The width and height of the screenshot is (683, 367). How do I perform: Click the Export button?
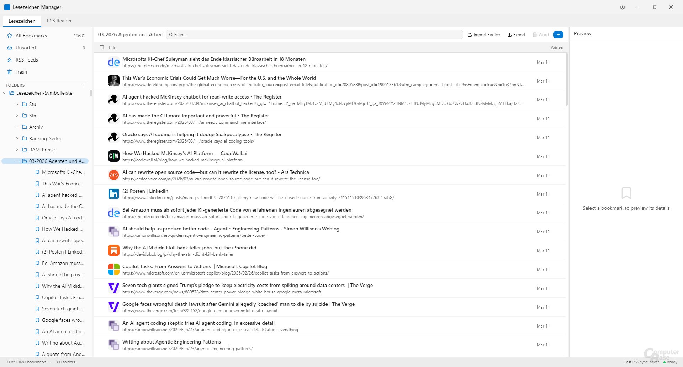click(516, 34)
